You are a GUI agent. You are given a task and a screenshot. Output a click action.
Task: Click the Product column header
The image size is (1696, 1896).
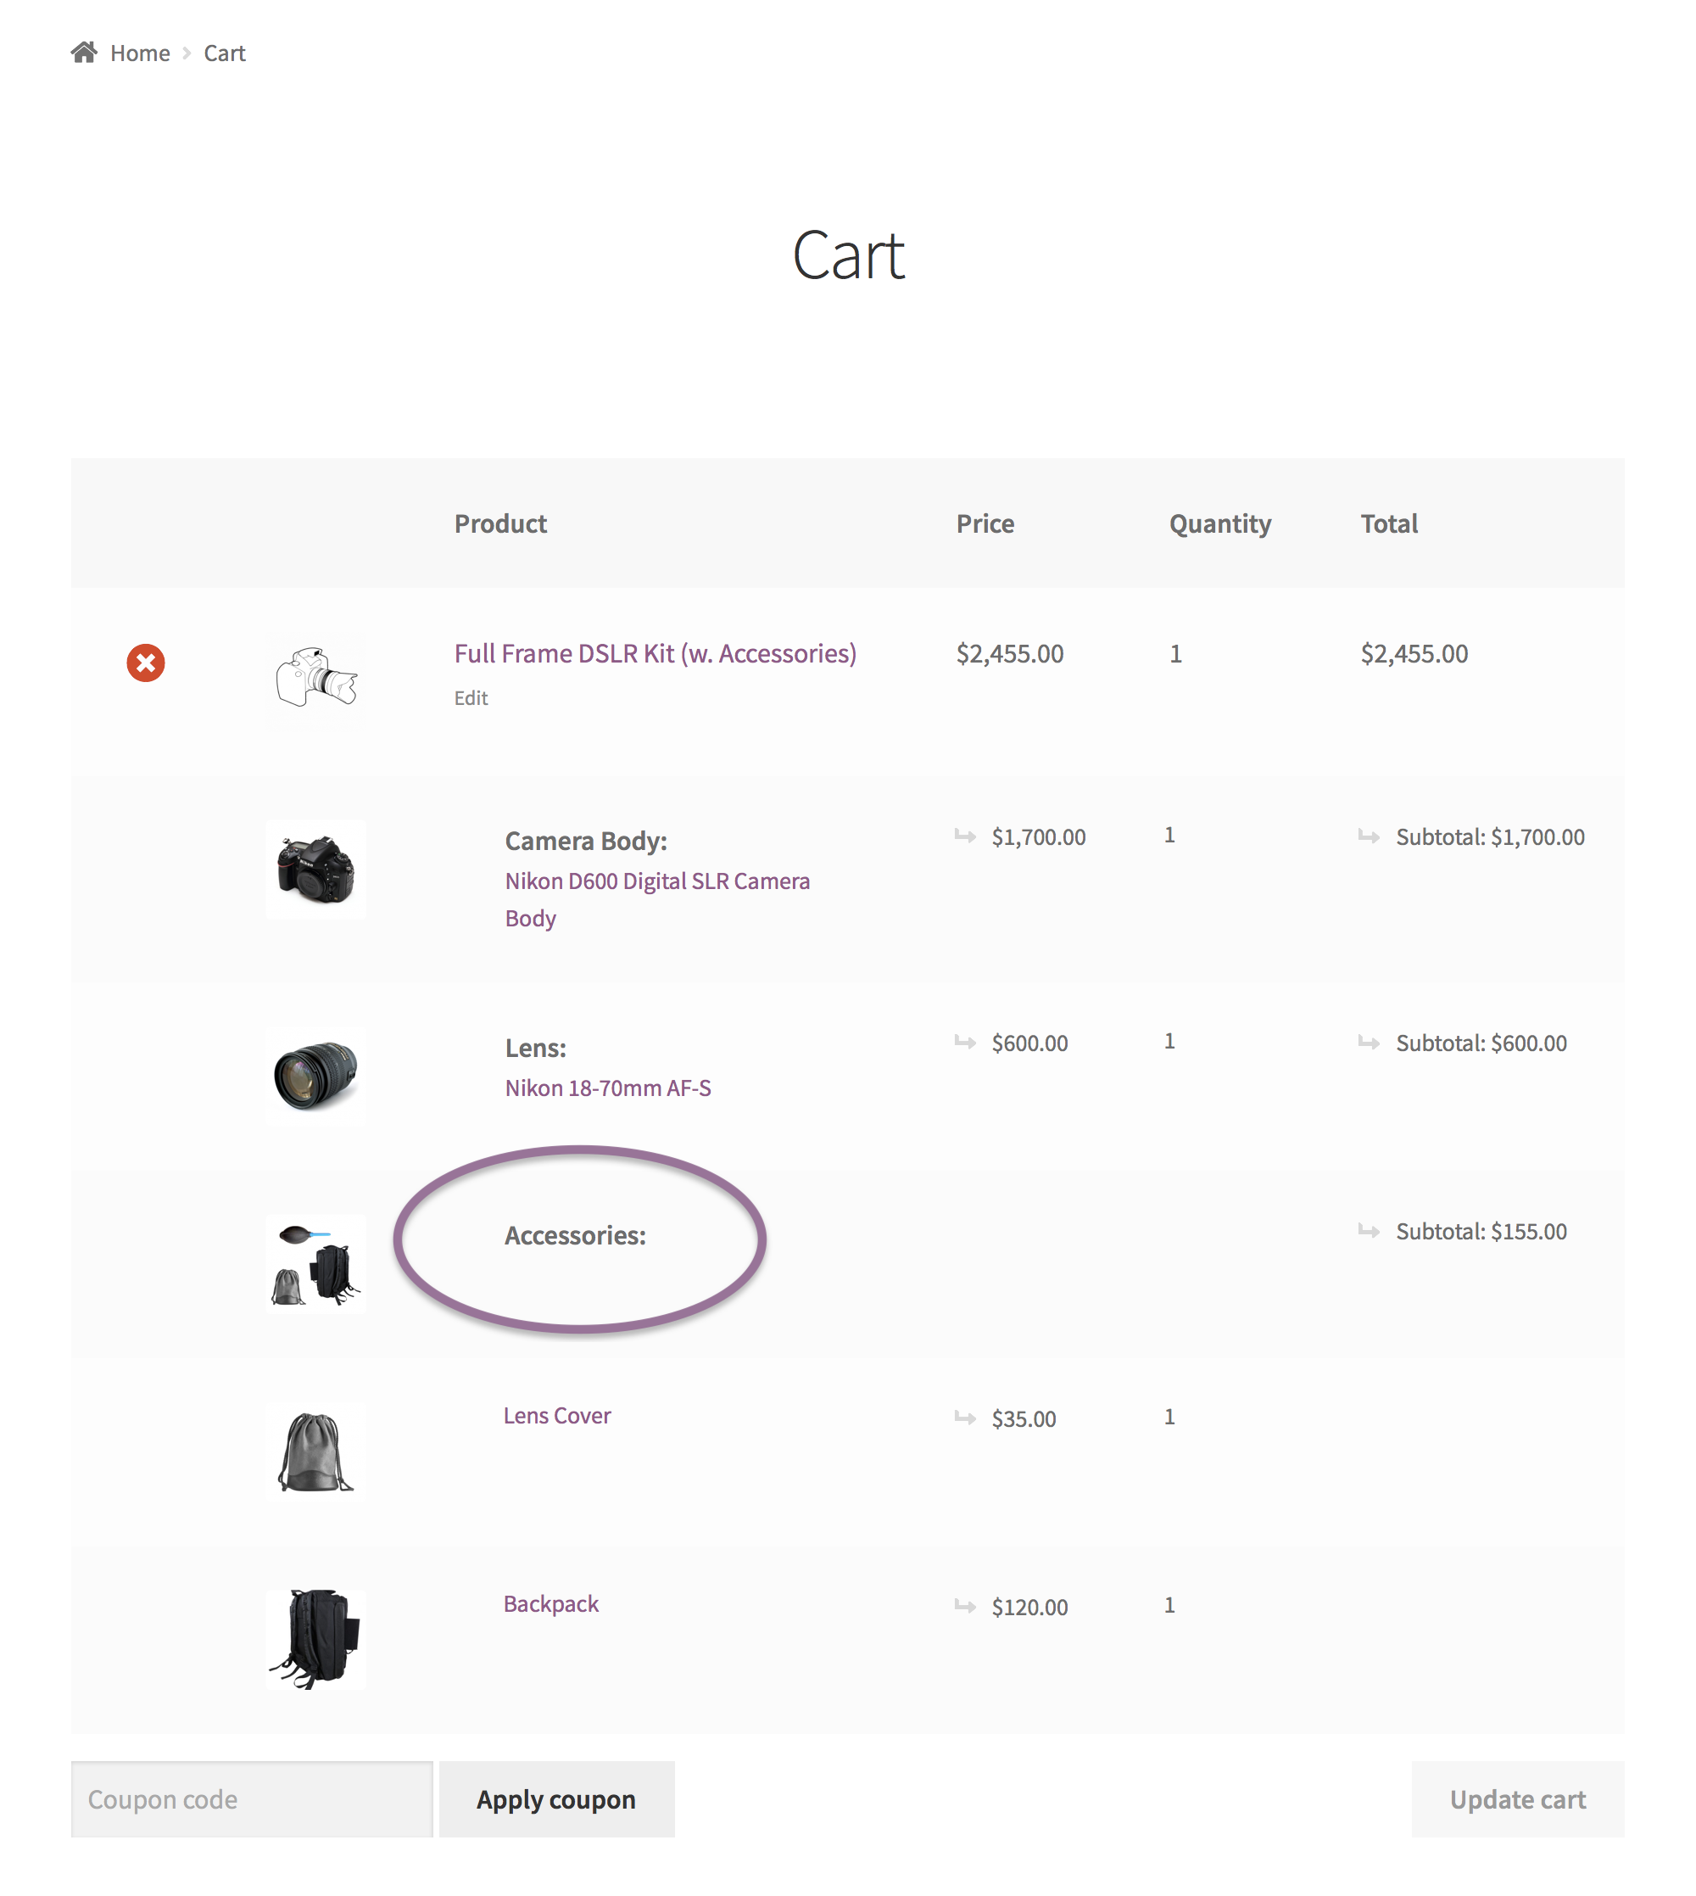tap(499, 523)
